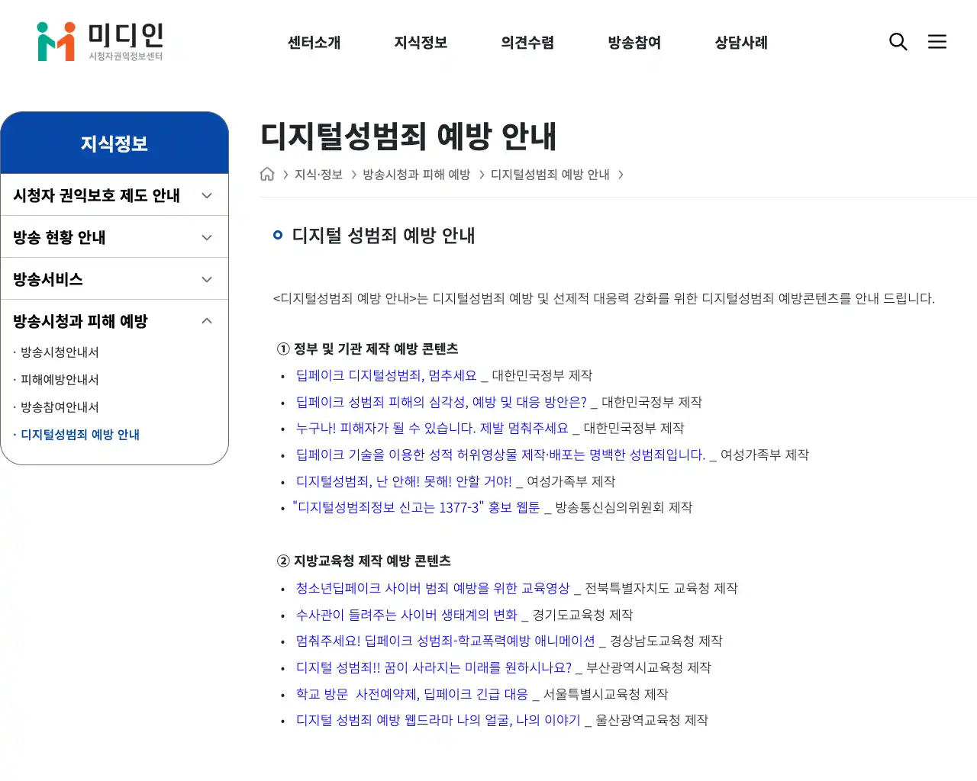Open the search icon in the header
This screenshot has height=781, width=977.
point(898,42)
